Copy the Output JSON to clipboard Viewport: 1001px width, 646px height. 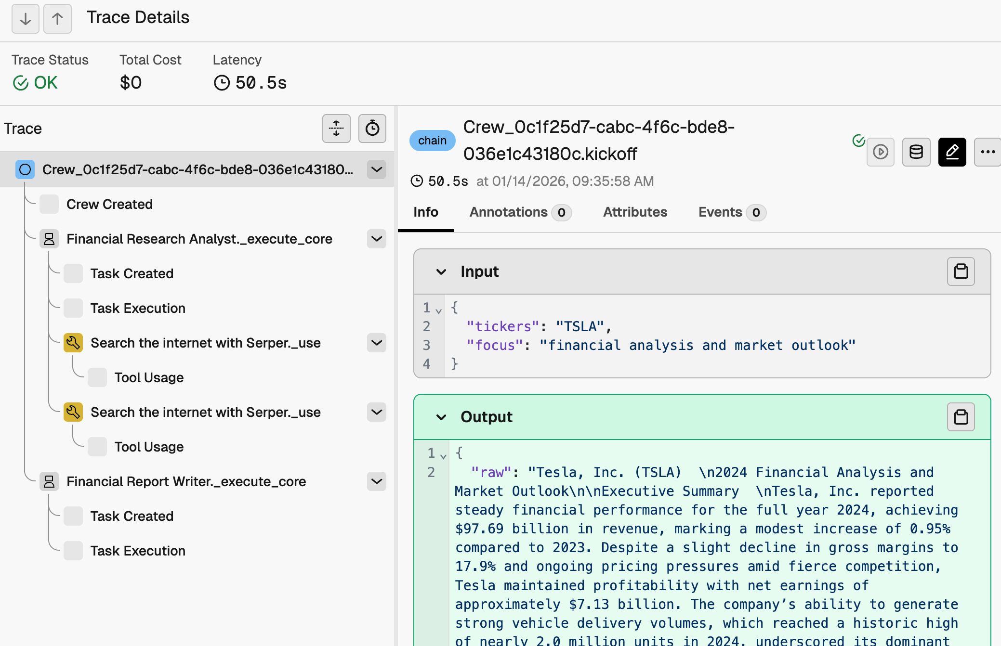pyautogui.click(x=961, y=417)
